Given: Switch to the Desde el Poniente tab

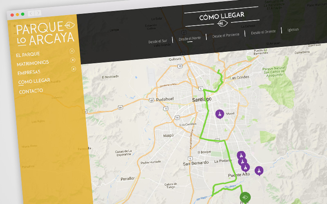Looking at the screenshot, I should tap(226, 35).
